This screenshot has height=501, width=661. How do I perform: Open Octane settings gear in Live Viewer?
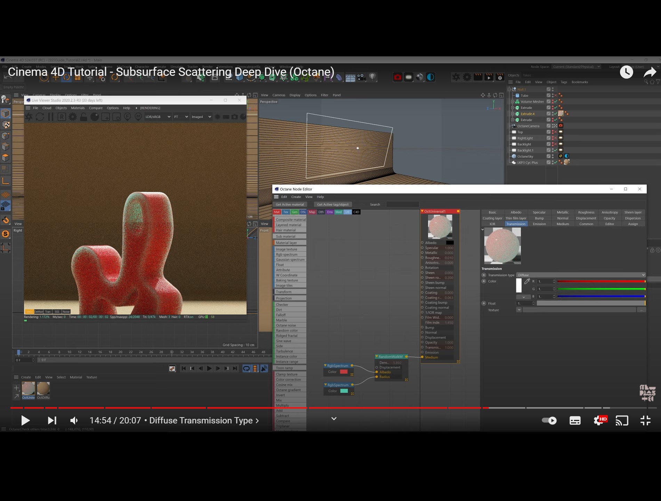click(x=73, y=117)
